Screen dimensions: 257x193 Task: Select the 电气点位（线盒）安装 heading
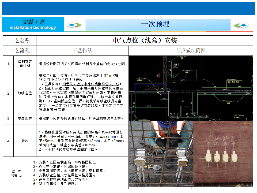tap(145, 40)
